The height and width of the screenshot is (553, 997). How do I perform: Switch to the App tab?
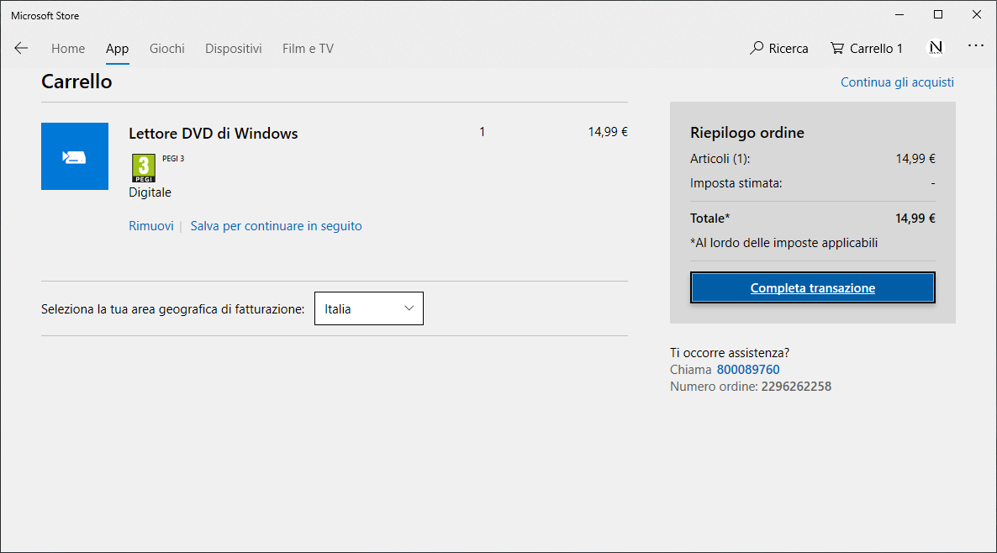tap(117, 48)
